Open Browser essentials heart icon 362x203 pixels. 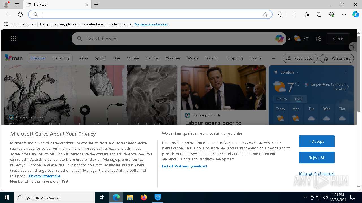tap(331, 14)
